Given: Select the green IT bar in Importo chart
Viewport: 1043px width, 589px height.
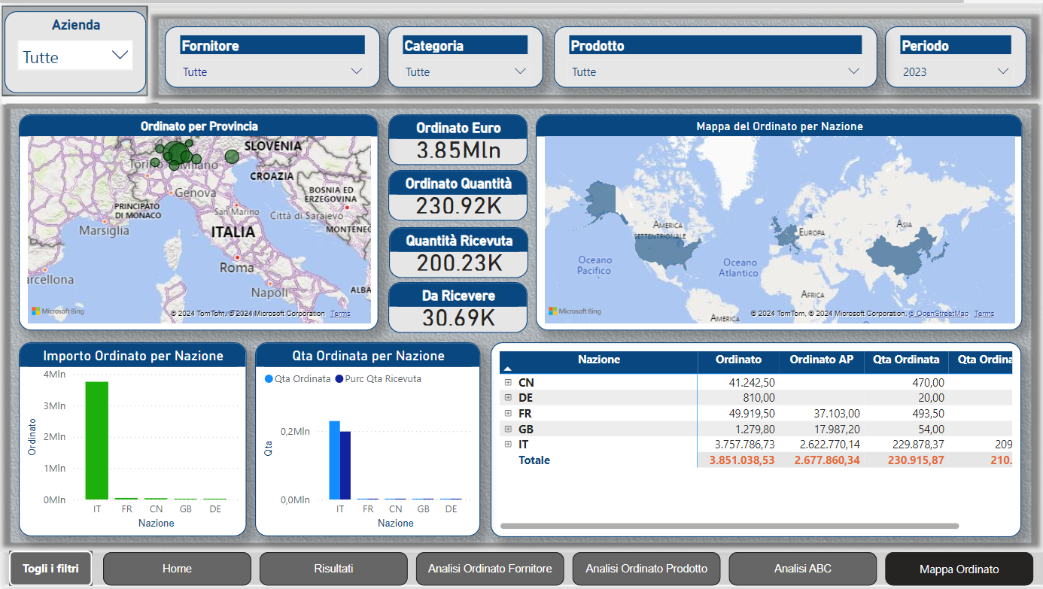Looking at the screenshot, I should [x=97, y=440].
